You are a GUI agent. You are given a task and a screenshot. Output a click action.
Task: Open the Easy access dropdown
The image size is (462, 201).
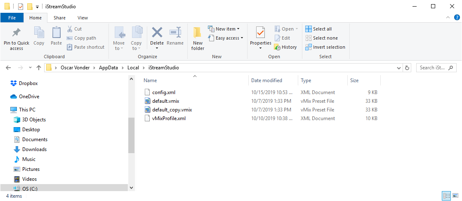(x=225, y=38)
